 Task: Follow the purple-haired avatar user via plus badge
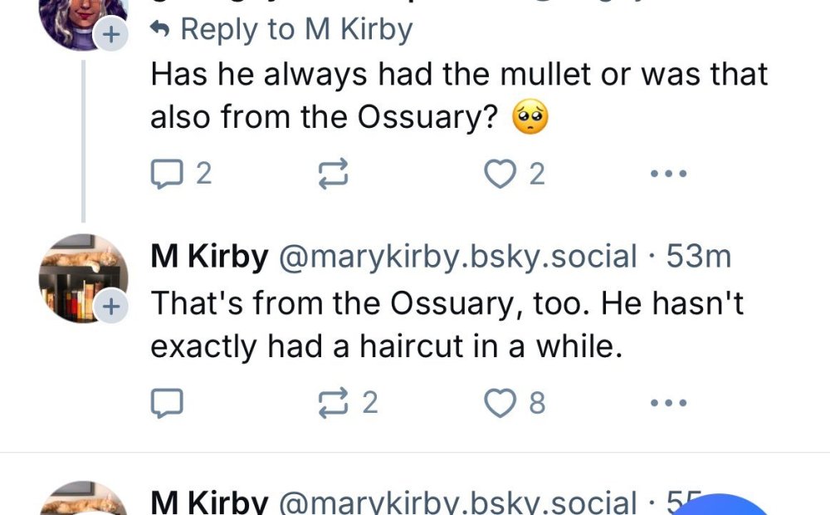[x=110, y=35]
